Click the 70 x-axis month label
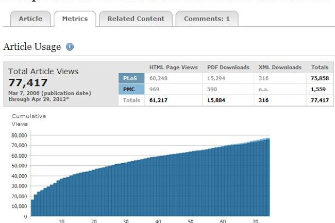 (255, 221)
